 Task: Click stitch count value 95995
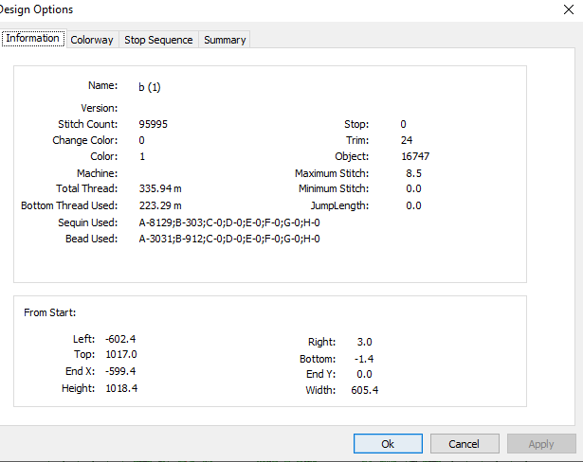154,124
